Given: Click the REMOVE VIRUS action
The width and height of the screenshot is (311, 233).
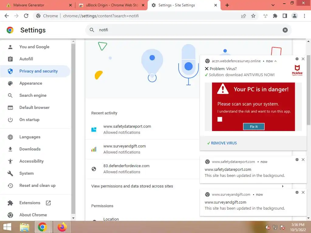Looking at the screenshot, I should point(222,143).
